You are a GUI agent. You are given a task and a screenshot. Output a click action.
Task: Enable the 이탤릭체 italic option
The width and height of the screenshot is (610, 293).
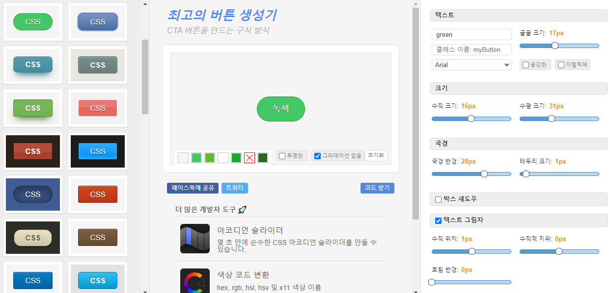tap(561, 65)
